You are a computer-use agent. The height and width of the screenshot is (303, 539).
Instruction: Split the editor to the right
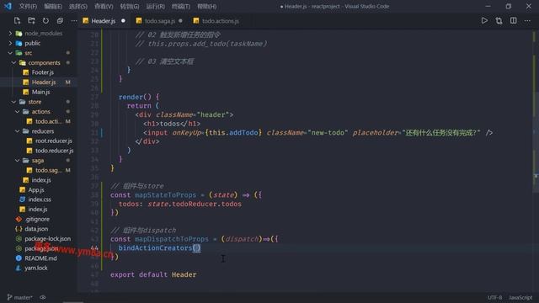513,20
